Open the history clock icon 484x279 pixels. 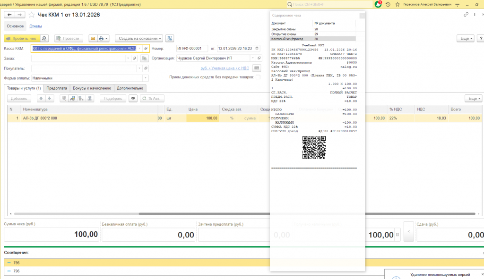388,4
